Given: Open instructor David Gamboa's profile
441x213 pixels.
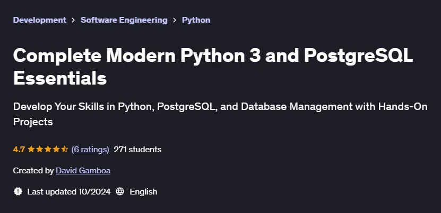Looking at the screenshot, I should pyautogui.click(x=83, y=170).
